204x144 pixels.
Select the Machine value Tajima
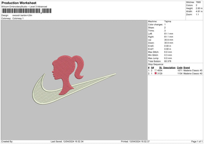point(168,21)
